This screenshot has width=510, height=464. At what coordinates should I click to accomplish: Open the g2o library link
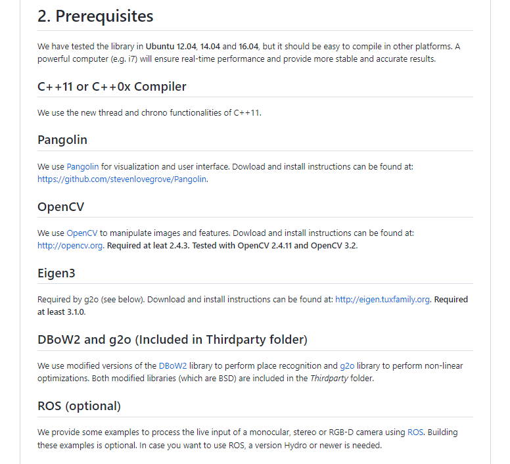click(x=347, y=366)
